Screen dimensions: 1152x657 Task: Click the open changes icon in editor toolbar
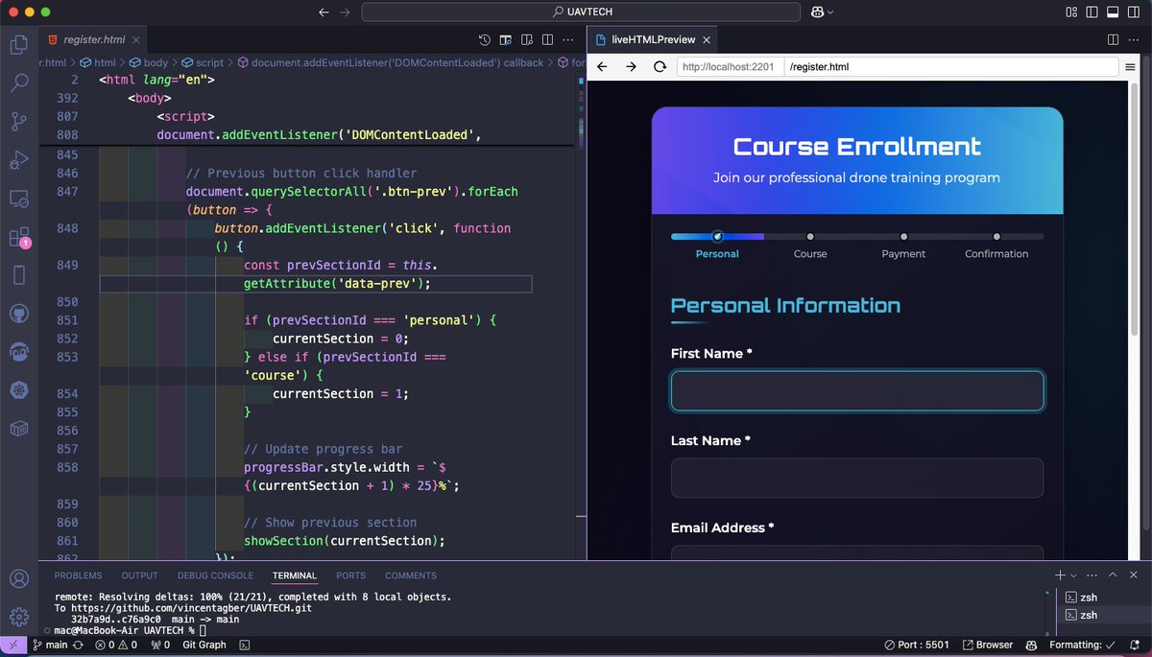pyautogui.click(x=527, y=40)
